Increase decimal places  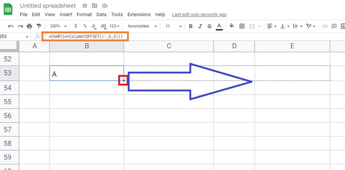tap(103, 26)
